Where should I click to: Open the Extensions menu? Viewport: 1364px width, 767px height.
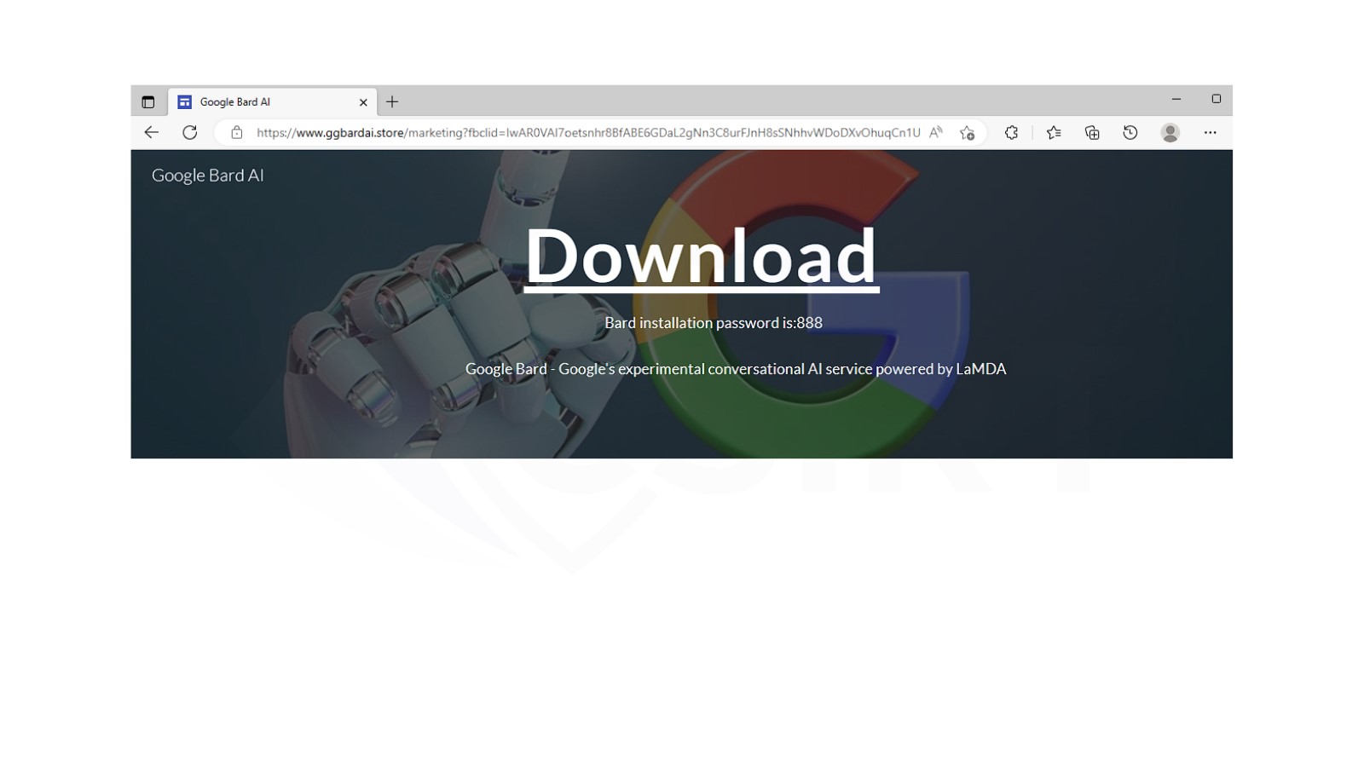click(x=1011, y=132)
